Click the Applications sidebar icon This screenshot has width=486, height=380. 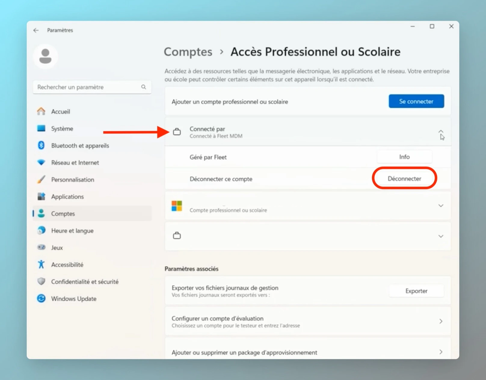click(x=41, y=196)
